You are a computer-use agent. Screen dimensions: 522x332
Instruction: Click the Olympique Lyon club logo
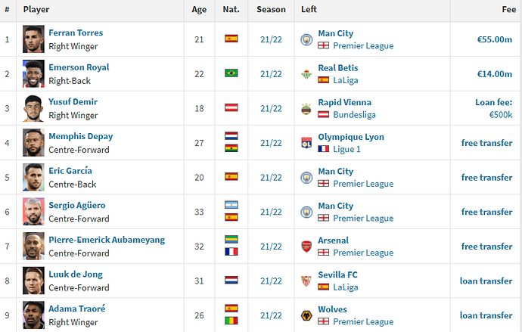[306, 143]
